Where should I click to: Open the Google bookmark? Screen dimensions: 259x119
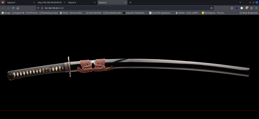point(6,13)
